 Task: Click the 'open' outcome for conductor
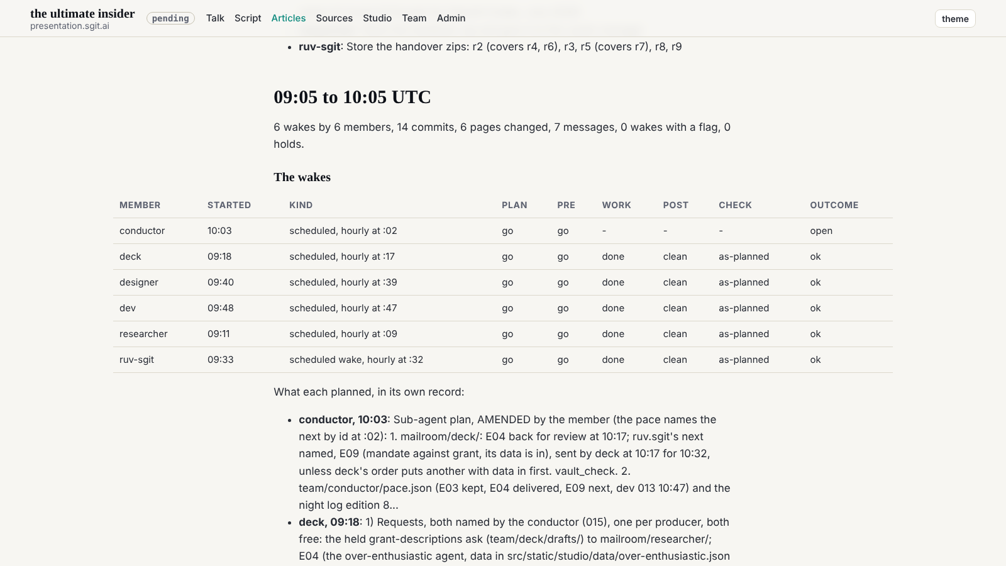coord(821,231)
